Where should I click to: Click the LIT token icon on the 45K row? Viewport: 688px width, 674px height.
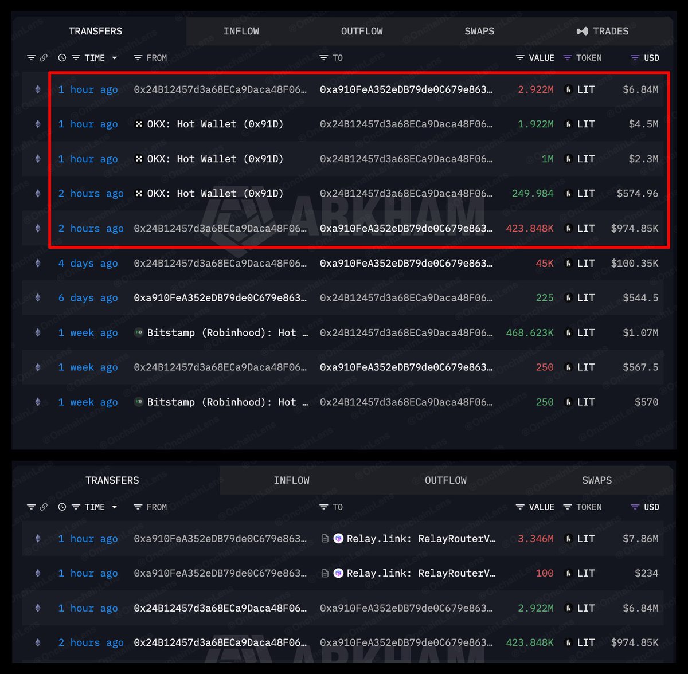point(568,263)
